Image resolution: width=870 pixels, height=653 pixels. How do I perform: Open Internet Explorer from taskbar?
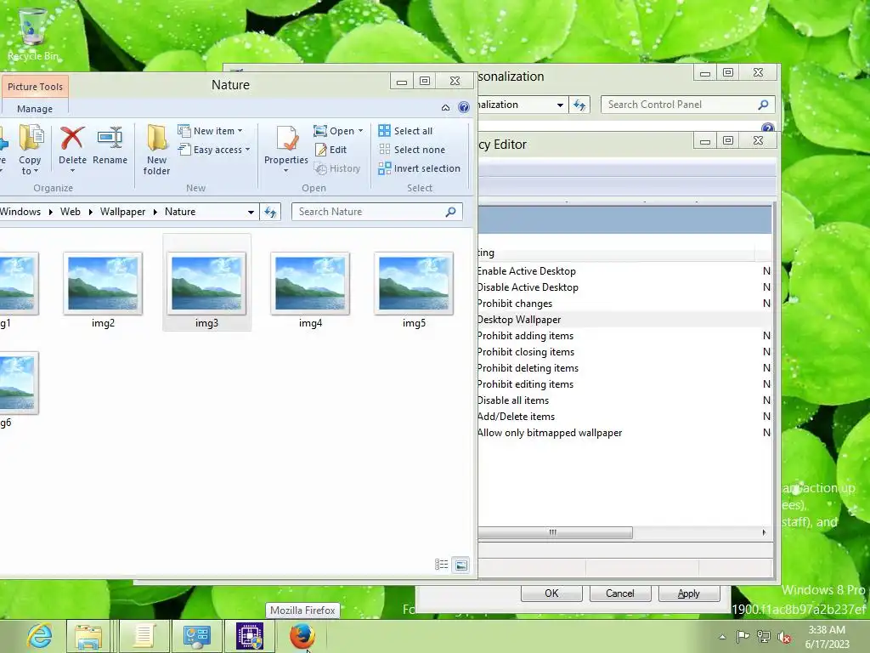tap(39, 636)
